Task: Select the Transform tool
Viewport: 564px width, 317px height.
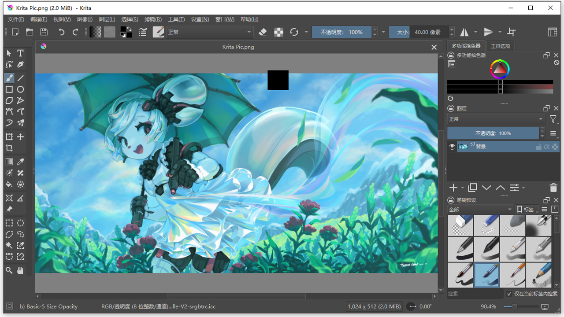Action: (x=9, y=137)
